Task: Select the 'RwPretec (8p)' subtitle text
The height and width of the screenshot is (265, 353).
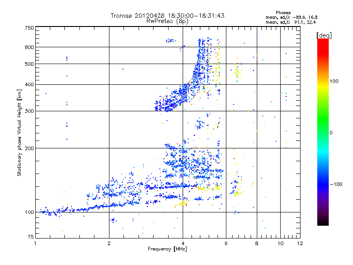Action: (x=167, y=21)
